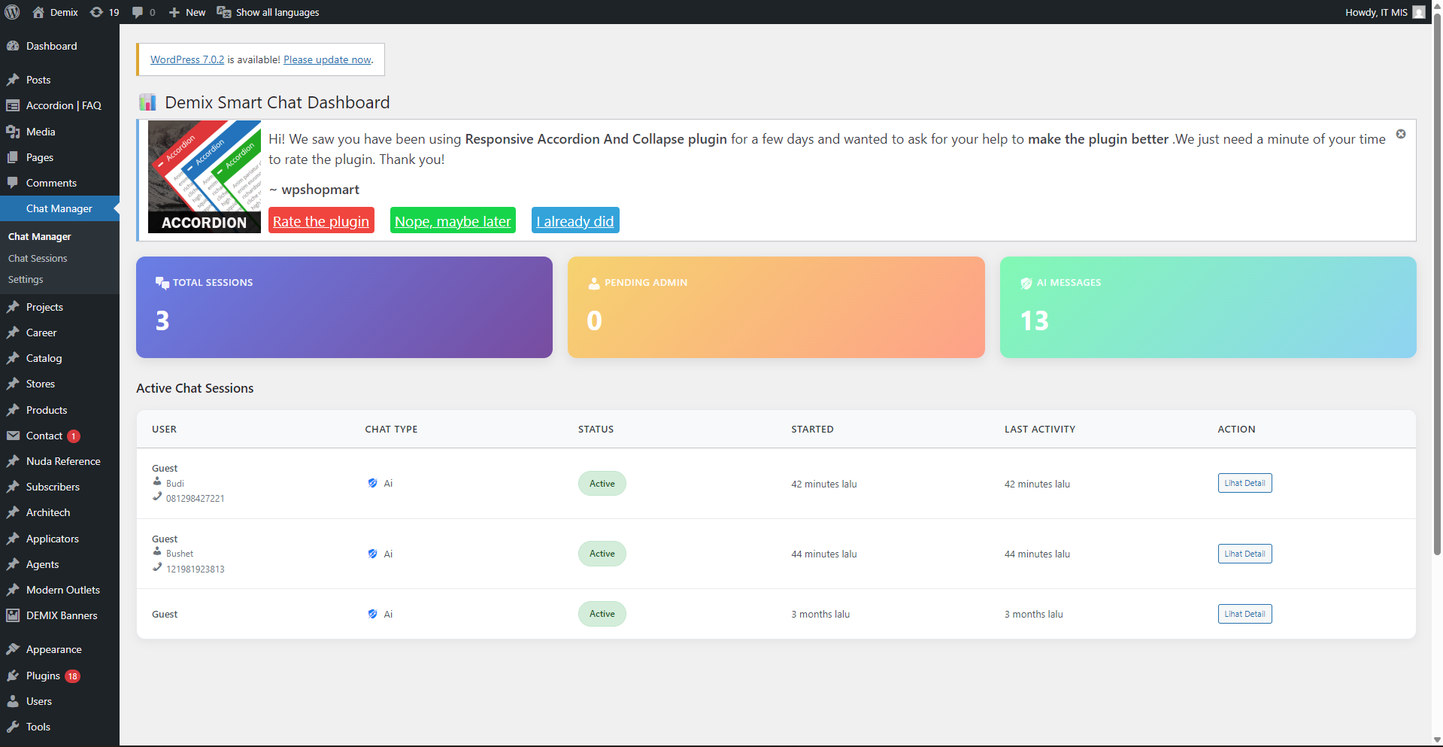Image resolution: width=1443 pixels, height=747 pixels.
Task: Open the Architech menu item
Action: [59, 512]
